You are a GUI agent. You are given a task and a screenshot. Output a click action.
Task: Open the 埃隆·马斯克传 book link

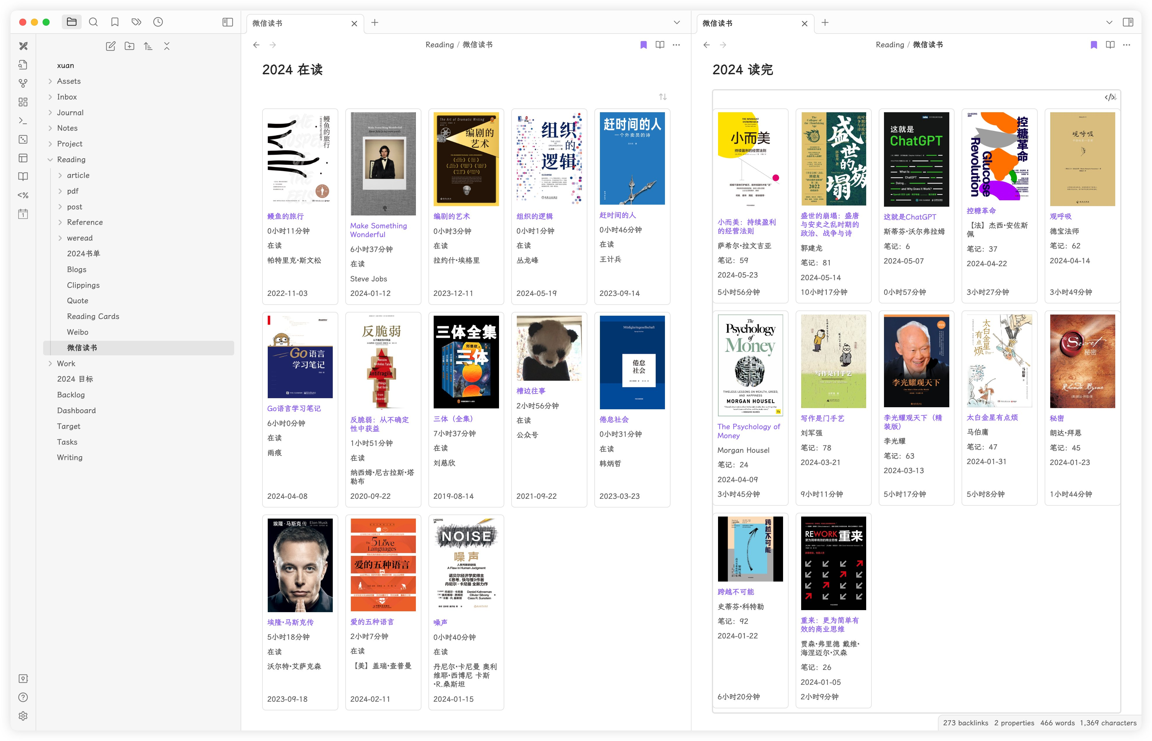(x=290, y=622)
